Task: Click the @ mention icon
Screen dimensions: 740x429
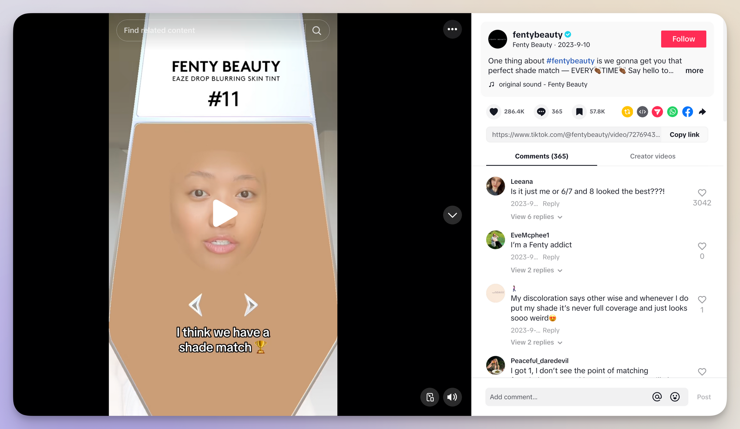Action: click(657, 397)
